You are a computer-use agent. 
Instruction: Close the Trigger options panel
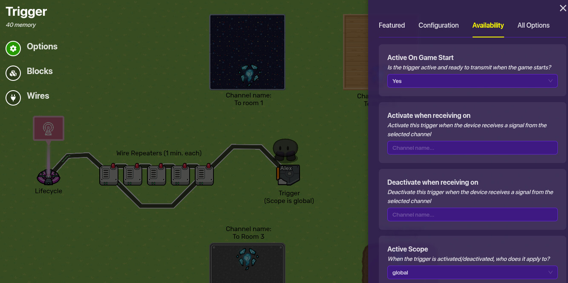[x=562, y=8]
